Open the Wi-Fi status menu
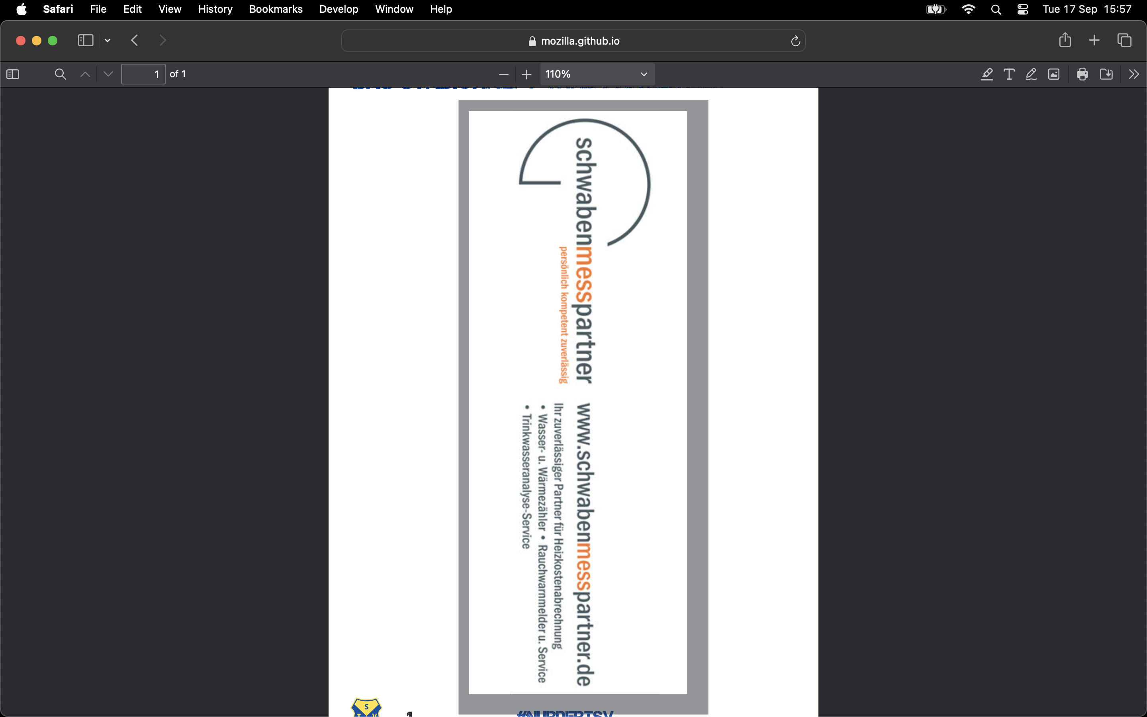 tap(968, 10)
